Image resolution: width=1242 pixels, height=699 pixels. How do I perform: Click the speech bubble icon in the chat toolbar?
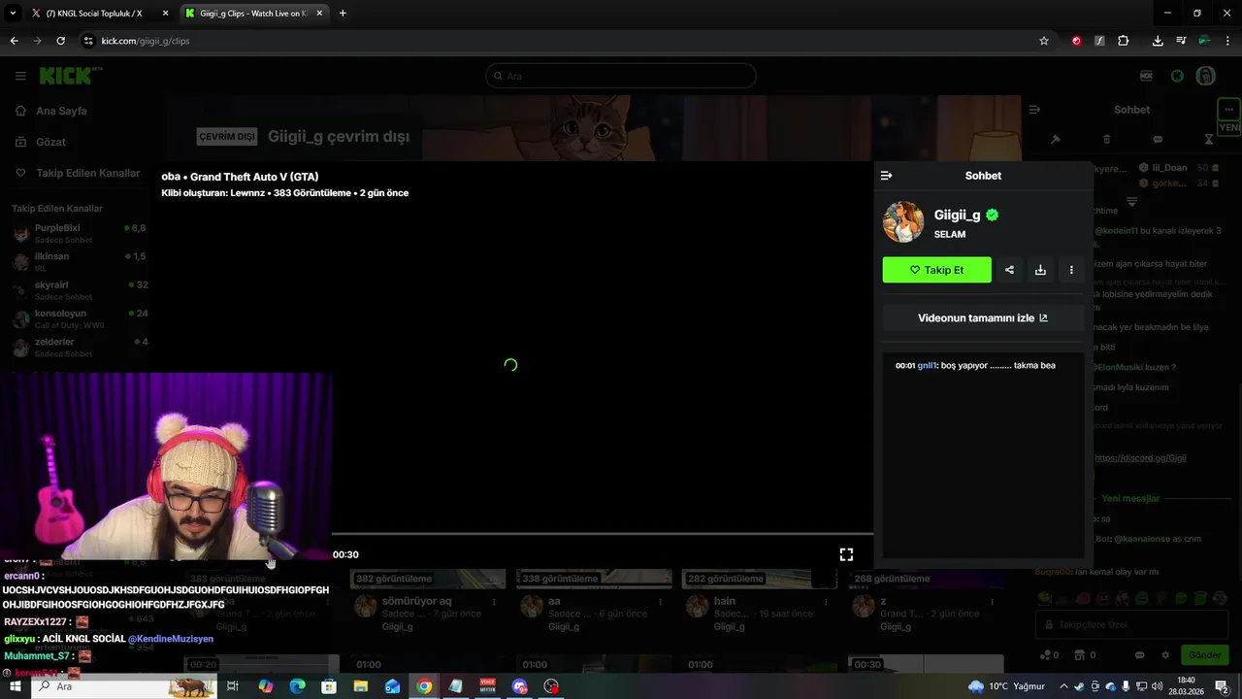point(1158,140)
